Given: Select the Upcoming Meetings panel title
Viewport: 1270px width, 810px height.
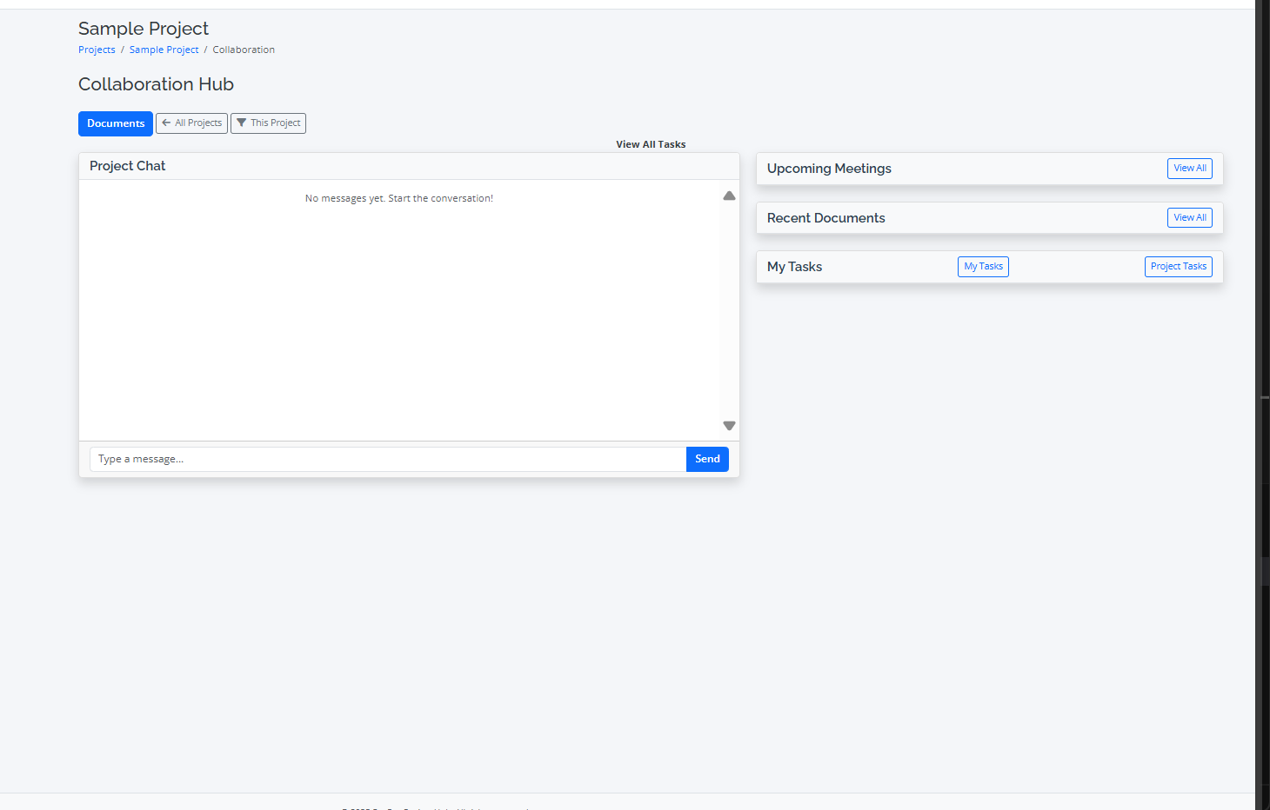Looking at the screenshot, I should 829,169.
